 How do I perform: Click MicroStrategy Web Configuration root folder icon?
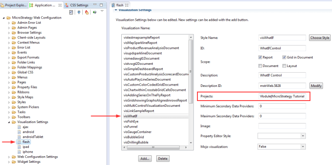[9, 18]
